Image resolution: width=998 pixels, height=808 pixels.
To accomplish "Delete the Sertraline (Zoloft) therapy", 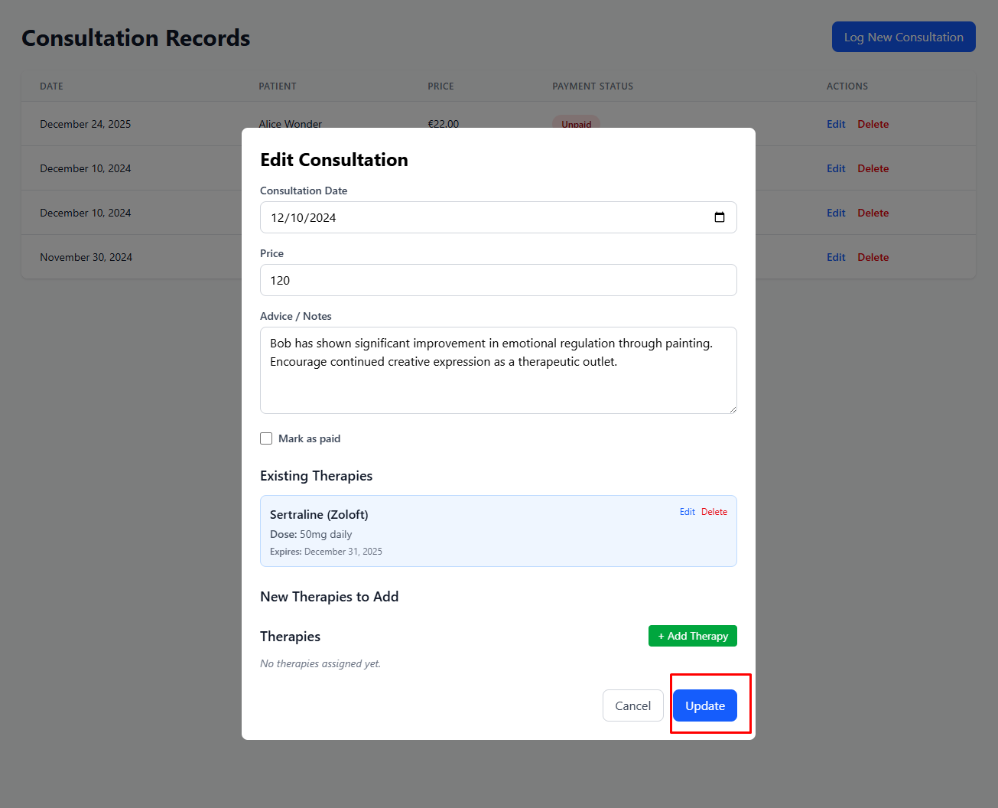I will (x=714, y=512).
